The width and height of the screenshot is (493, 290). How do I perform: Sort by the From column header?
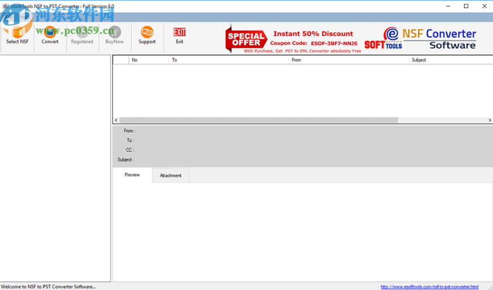349,60
